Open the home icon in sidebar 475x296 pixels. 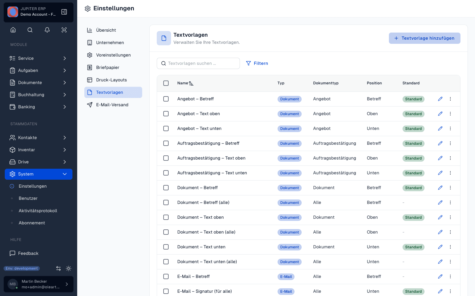click(x=13, y=30)
